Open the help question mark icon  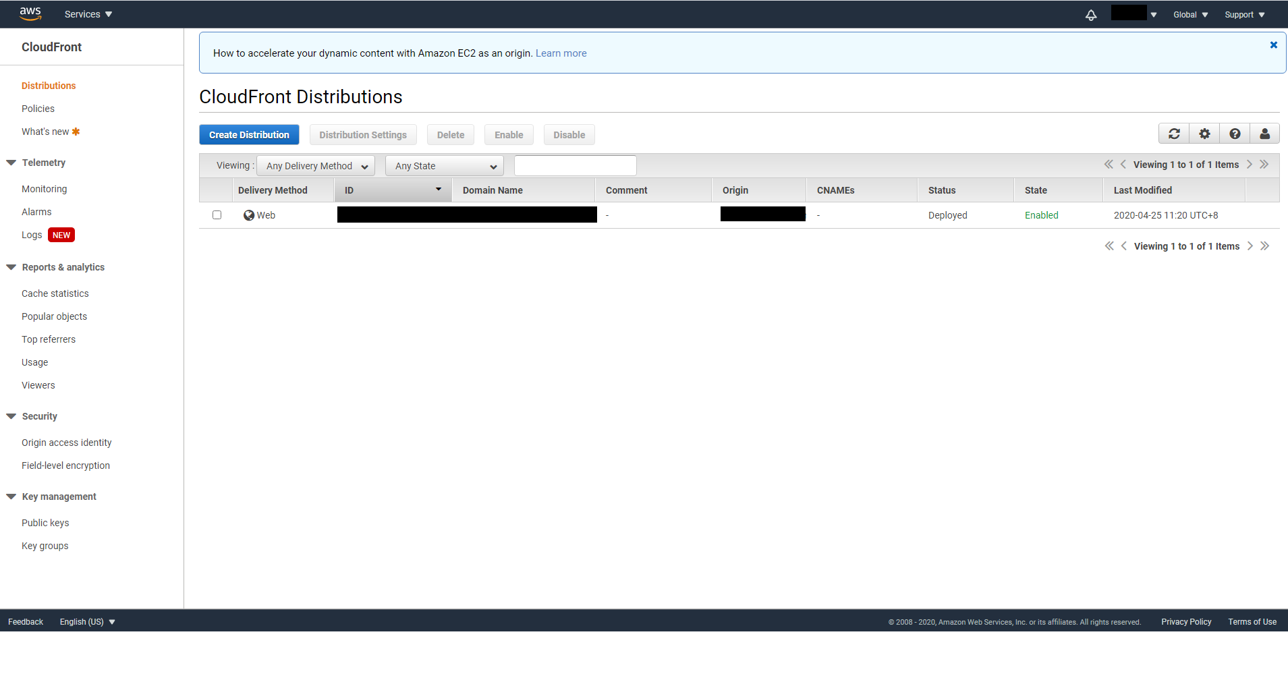(x=1235, y=134)
